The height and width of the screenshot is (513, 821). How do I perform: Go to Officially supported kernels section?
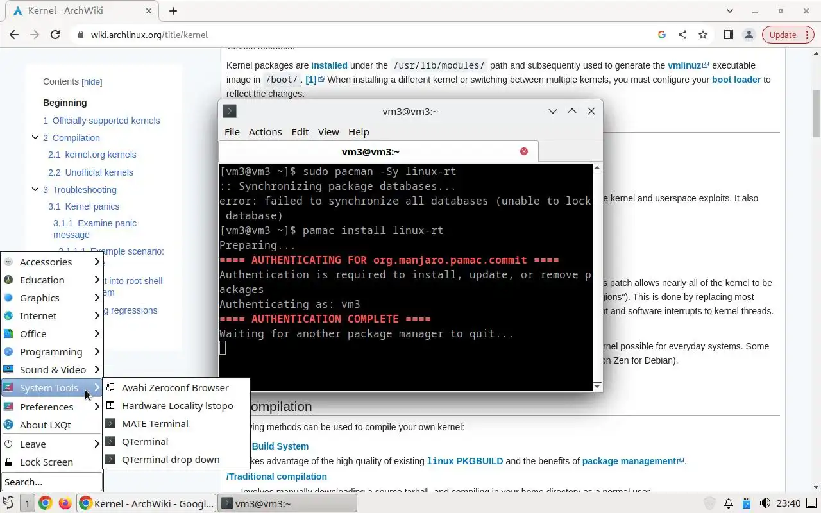tap(101, 121)
